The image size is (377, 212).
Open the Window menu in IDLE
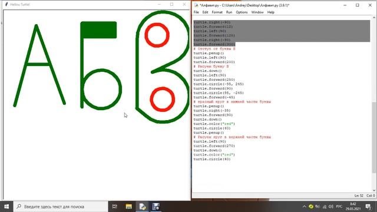257,12
